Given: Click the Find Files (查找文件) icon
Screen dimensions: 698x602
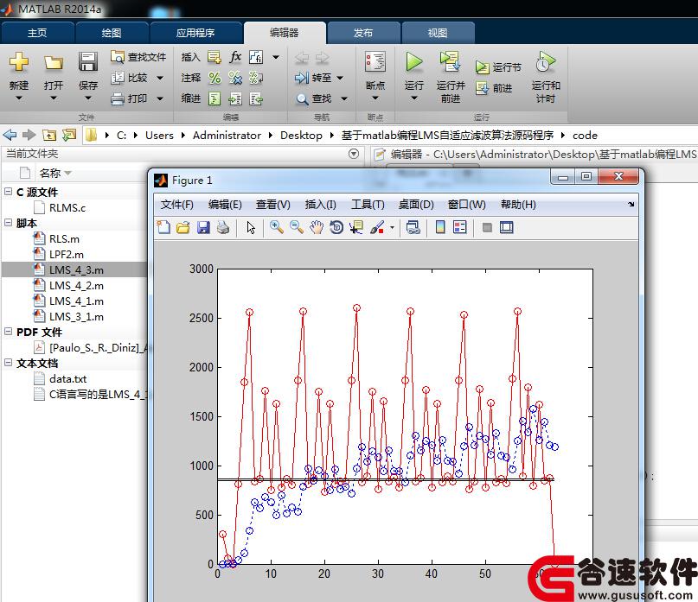Looking at the screenshot, I should click(117, 57).
